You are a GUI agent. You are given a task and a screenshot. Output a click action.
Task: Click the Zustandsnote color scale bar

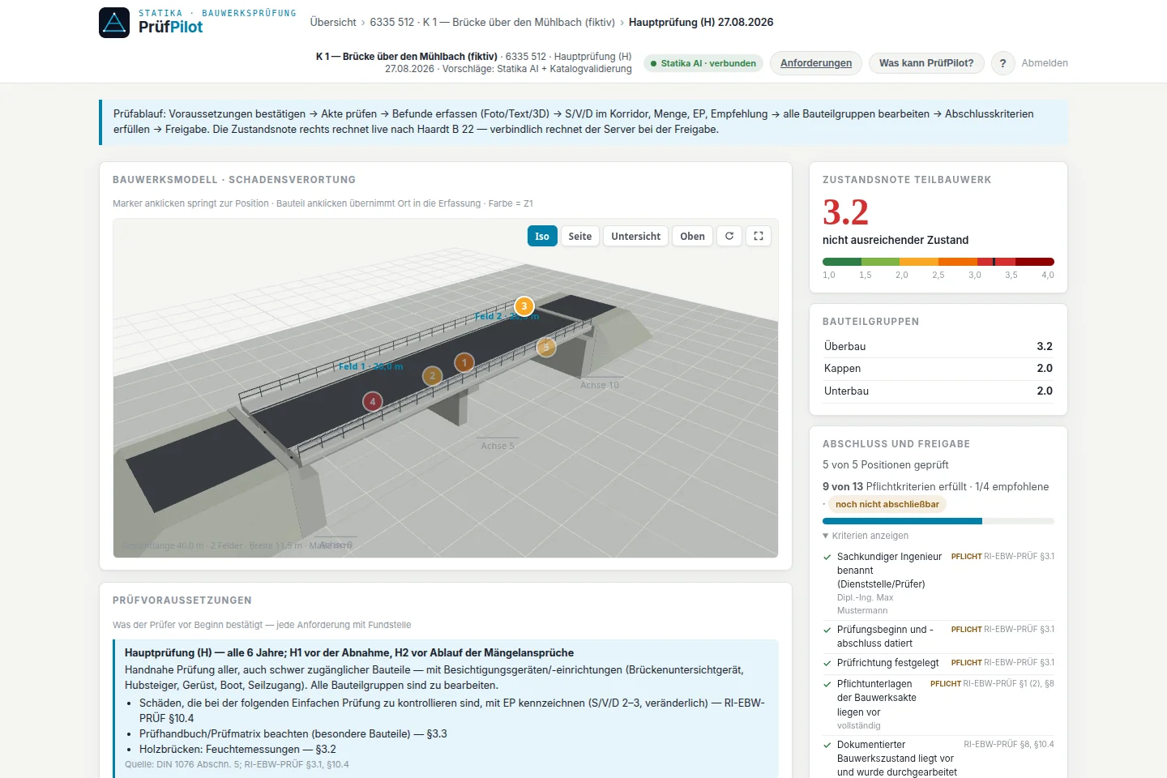tap(938, 262)
